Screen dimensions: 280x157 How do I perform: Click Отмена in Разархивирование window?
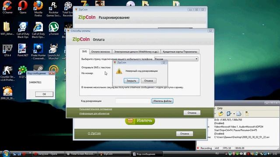pyautogui.click(x=185, y=133)
